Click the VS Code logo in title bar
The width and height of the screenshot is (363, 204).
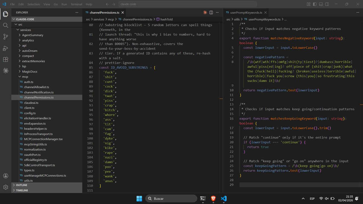[x=4, y=4]
